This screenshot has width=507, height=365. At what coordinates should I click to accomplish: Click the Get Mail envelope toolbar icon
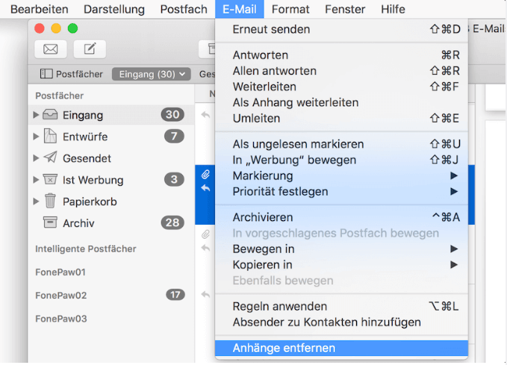pyautogui.click(x=51, y=49)
